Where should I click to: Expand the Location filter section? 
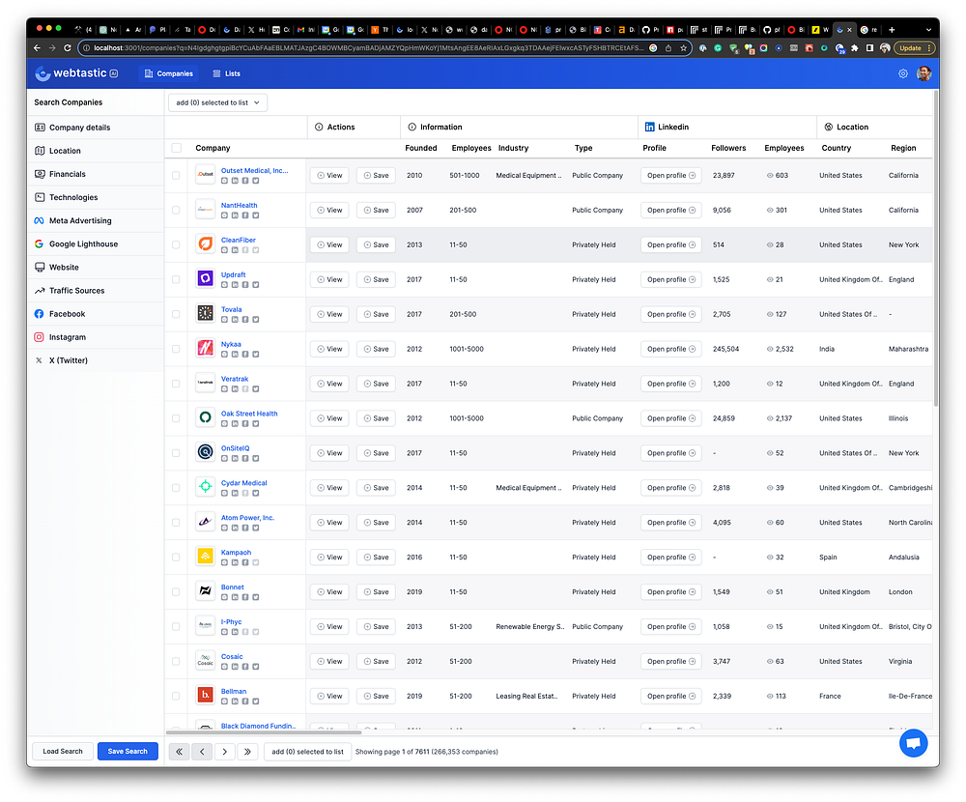[96, 151]
